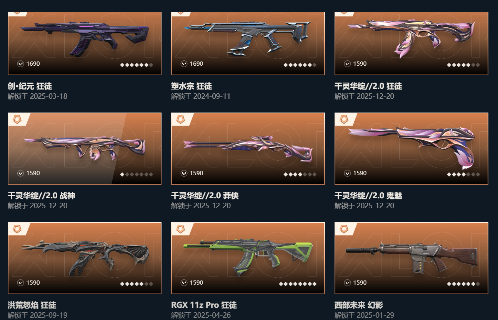The width and height of the screenshot is (498, 320).
Task: Select the 千灵华绽//2.0 莽侠 sniper image
Action: pos(248,148)
